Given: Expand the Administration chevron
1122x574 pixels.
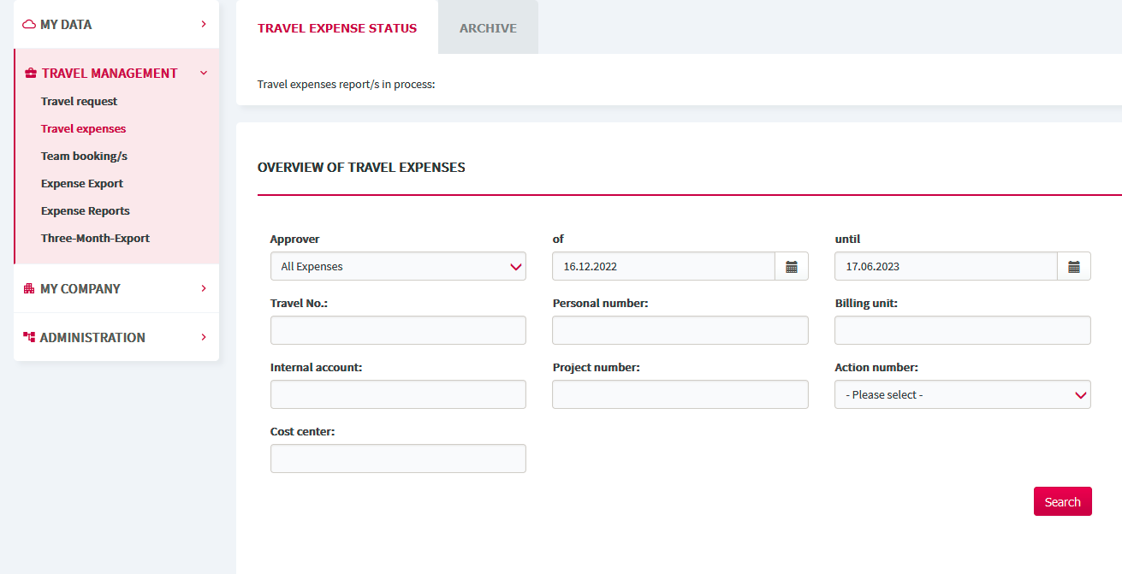Looking at the screenshot, I should point(204,337).
